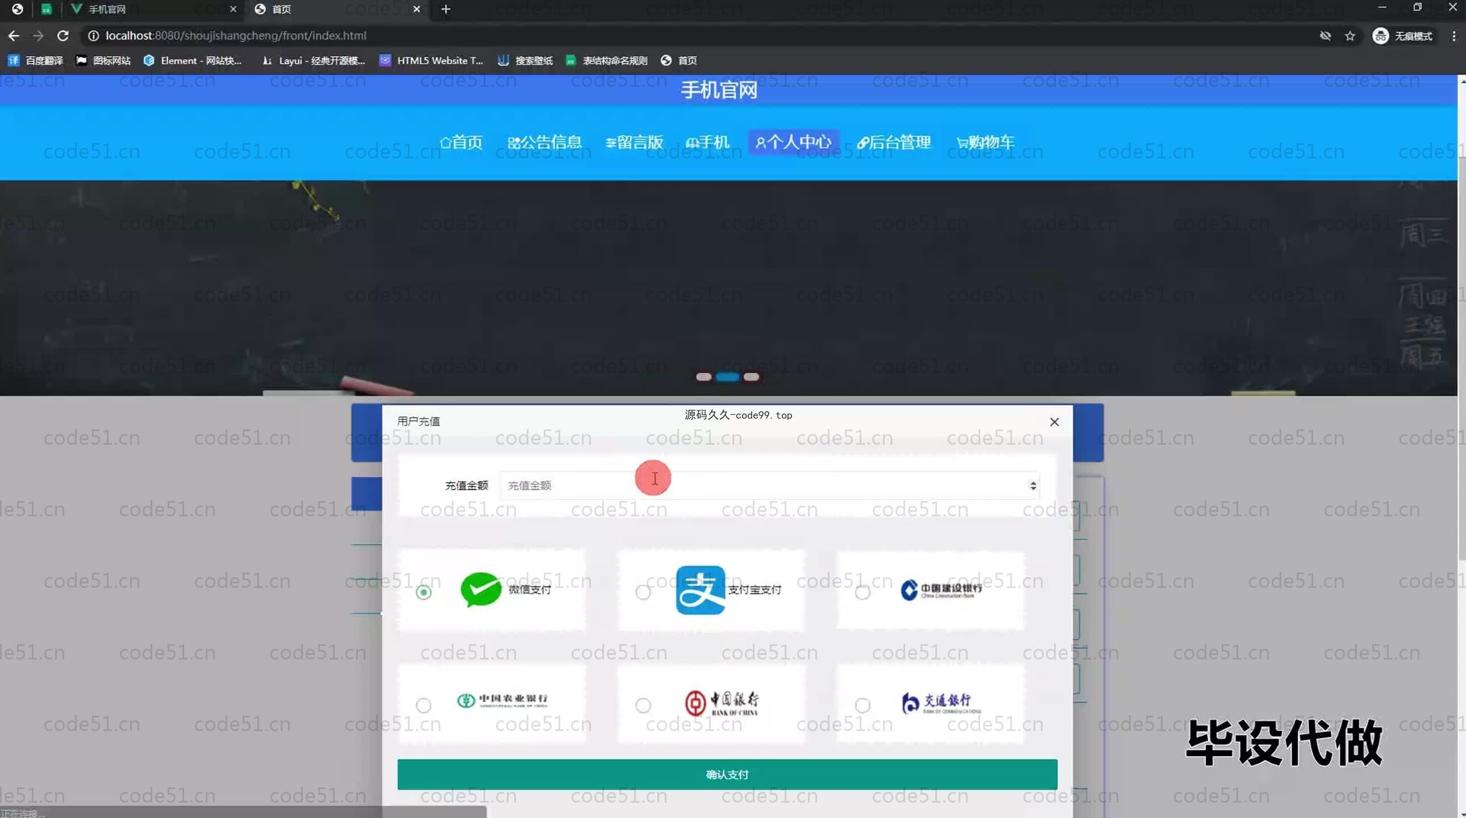
Task: Click the tracking protection eye icon
Action: (x=1326, y=36)
